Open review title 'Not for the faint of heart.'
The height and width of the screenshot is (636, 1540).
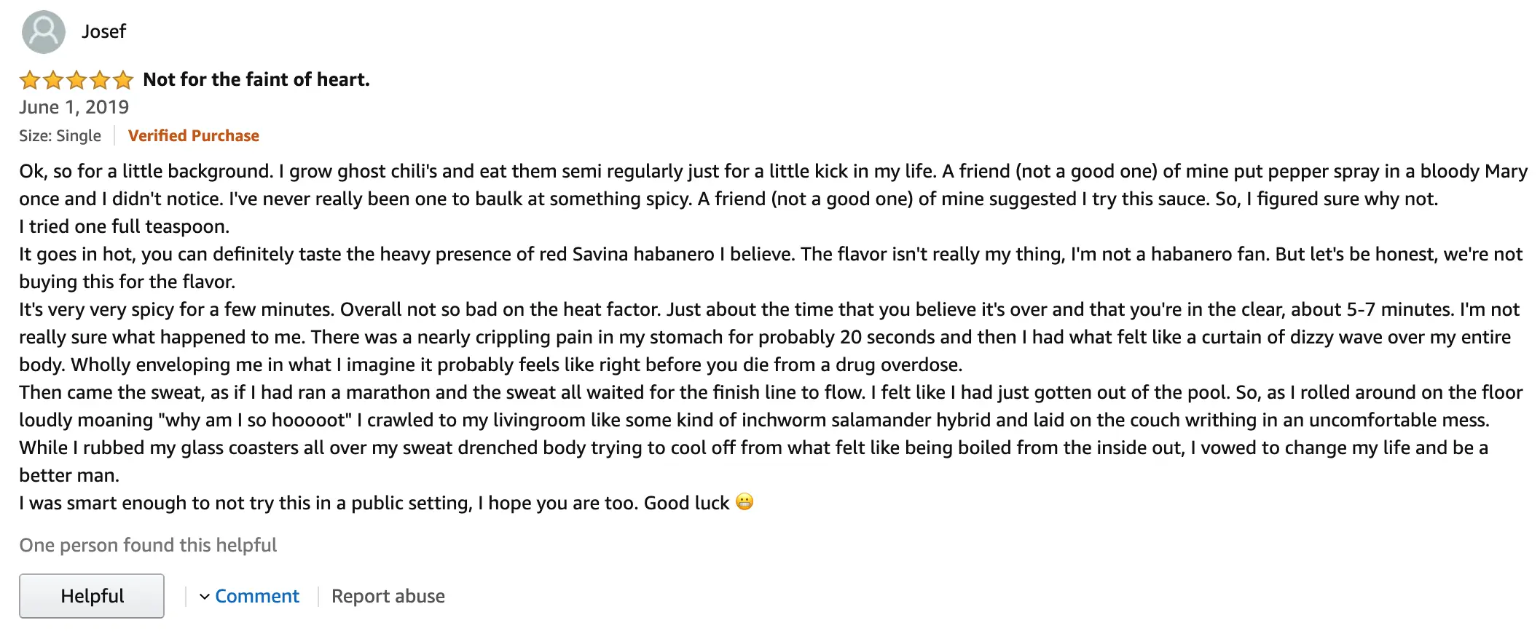pos(256,79)
